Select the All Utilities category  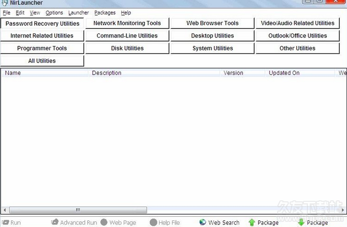click(42, 61)
